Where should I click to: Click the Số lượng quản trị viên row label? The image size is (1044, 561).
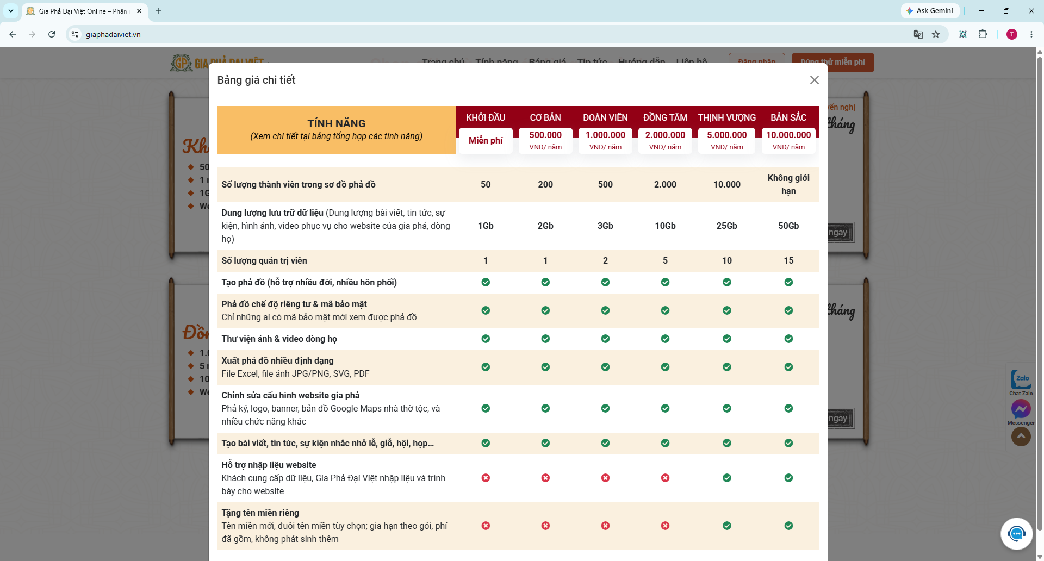[264, 260]
